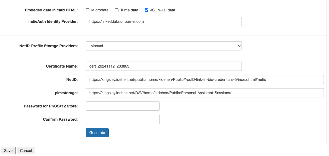Click into the Certificate Name field
Viewport: 329px width, 156px height.
[164, 66]
